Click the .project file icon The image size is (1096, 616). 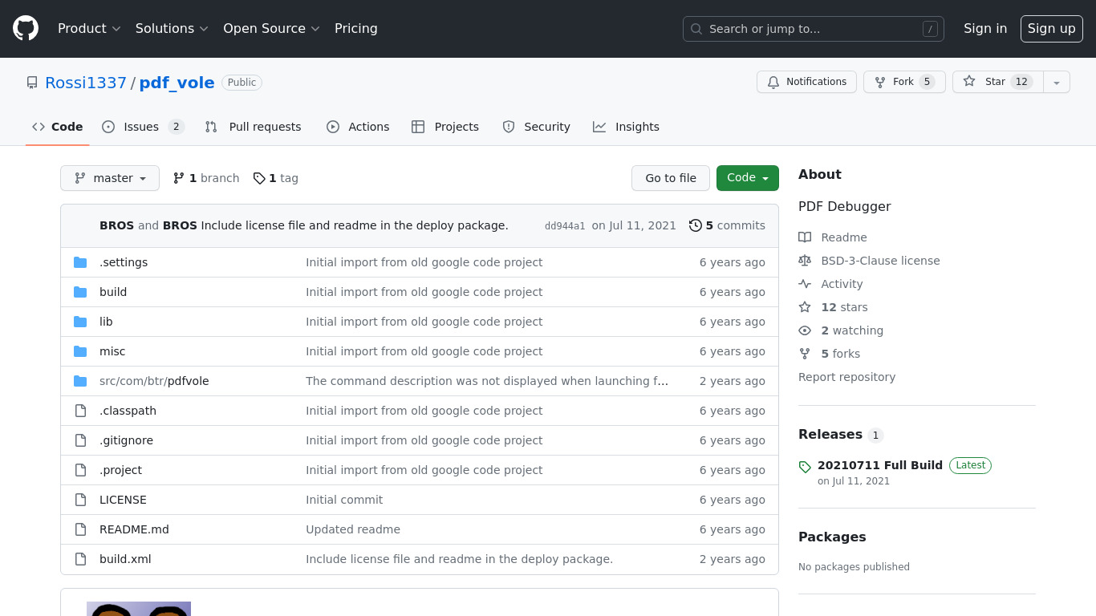click(80, 470)
